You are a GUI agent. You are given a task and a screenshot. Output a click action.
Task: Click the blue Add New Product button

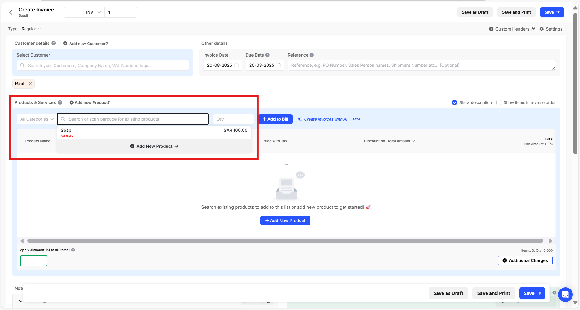pos(285,221)
